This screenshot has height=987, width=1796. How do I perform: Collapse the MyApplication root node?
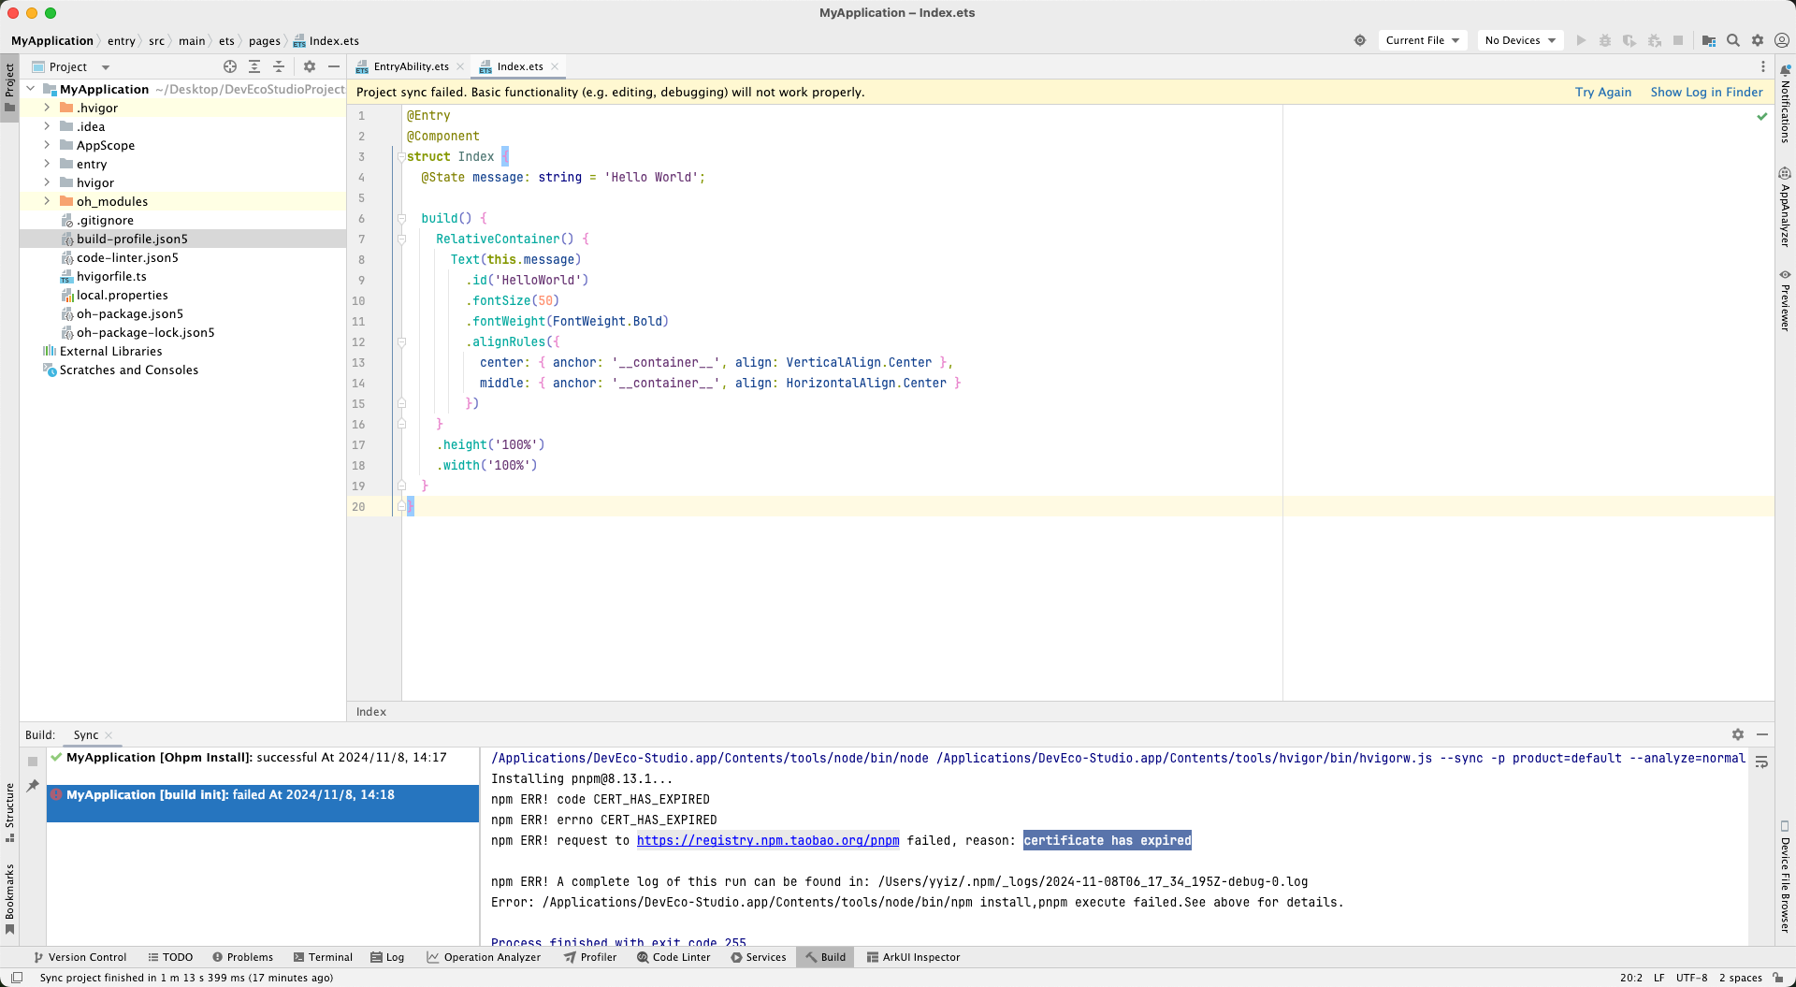31,89
